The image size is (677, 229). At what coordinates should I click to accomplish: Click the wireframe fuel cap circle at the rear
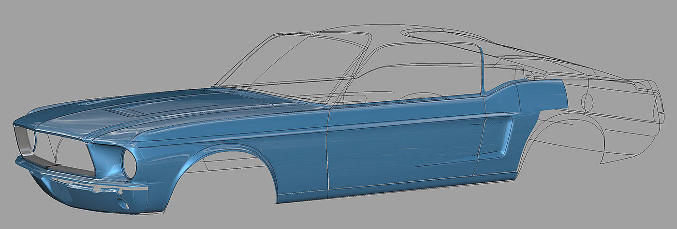[x=587, y=102]
